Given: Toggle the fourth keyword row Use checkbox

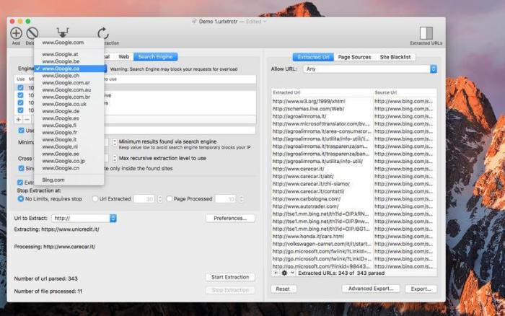Looking at the screenshot, I should pos(21,110).
